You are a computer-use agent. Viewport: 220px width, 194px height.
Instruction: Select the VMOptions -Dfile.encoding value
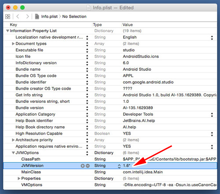169,185
